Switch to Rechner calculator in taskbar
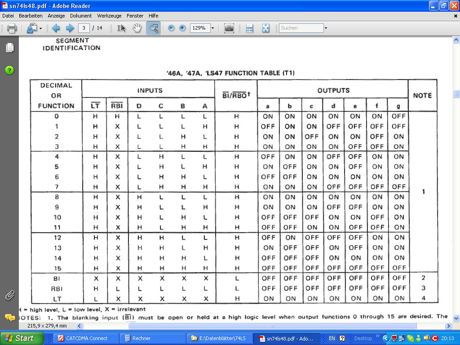Screen dimensions: 460x345 (153, 338)
